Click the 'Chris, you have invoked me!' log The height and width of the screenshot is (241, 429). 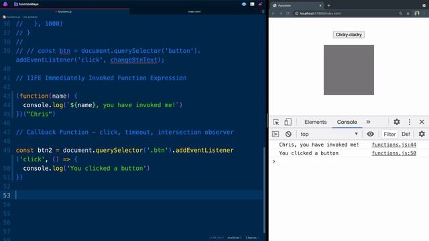[319, 145]
